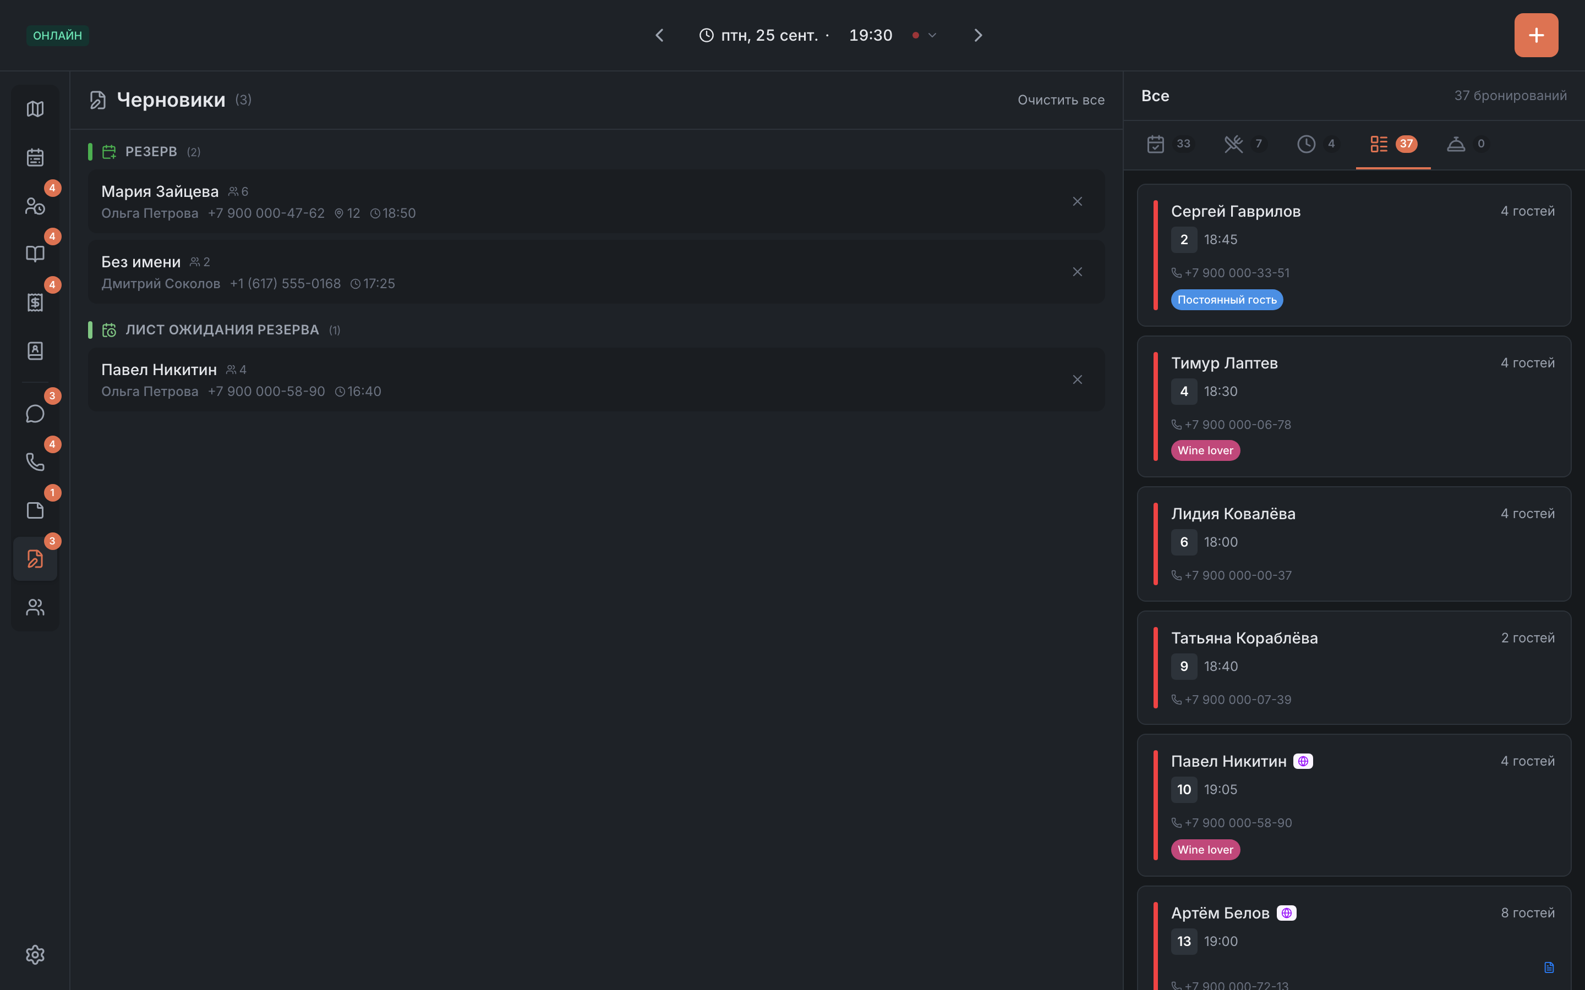Screen dimensions: 1585x990
Task: Switch to the service bell tab with 0
Action: point(1467,144)
